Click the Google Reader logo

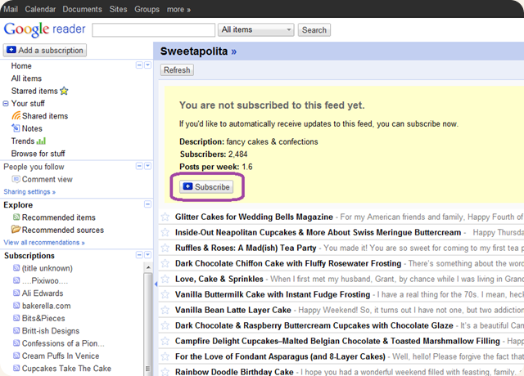[44, 29]
